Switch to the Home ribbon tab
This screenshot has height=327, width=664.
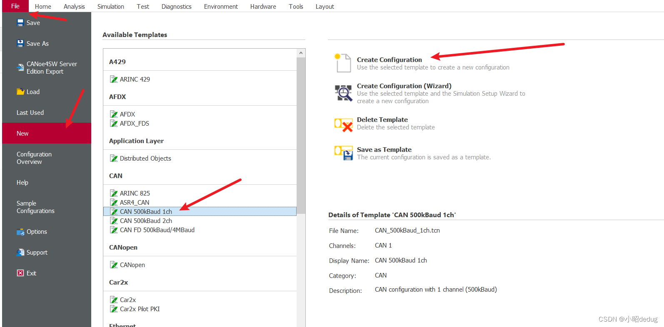(x=43, y=7)
